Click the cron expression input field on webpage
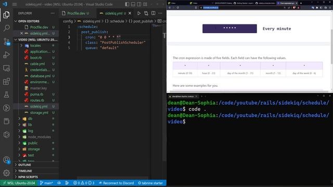The image size is (333, 187). click(x=229, y=29)
